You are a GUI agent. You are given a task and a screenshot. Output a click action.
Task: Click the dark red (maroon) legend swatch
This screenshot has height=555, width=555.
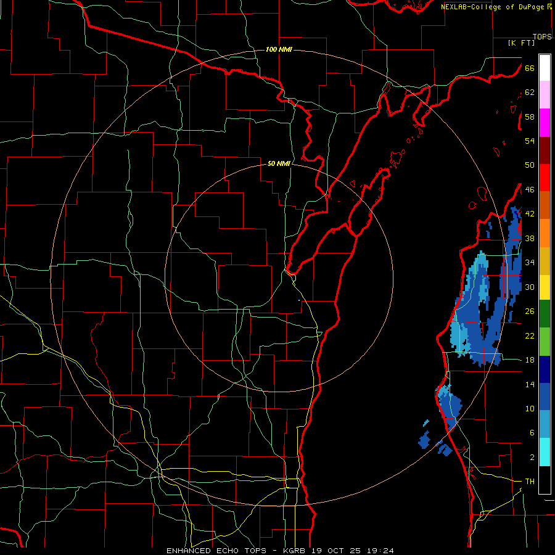point(545,150)
